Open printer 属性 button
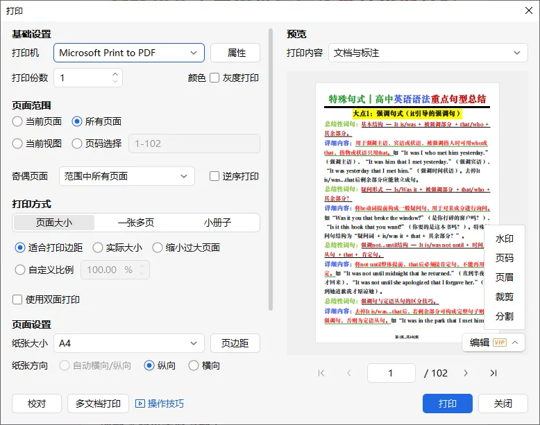Viewport: 540px width, 425px height. 235,53
